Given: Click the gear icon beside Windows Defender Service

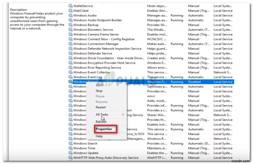Looking at the screenshot, I should (70, 53).
